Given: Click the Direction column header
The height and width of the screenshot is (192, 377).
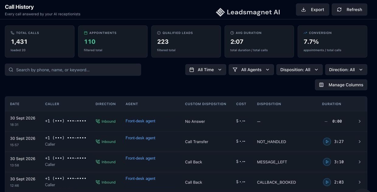Looking at the screenshot, I should coord(105,104).
